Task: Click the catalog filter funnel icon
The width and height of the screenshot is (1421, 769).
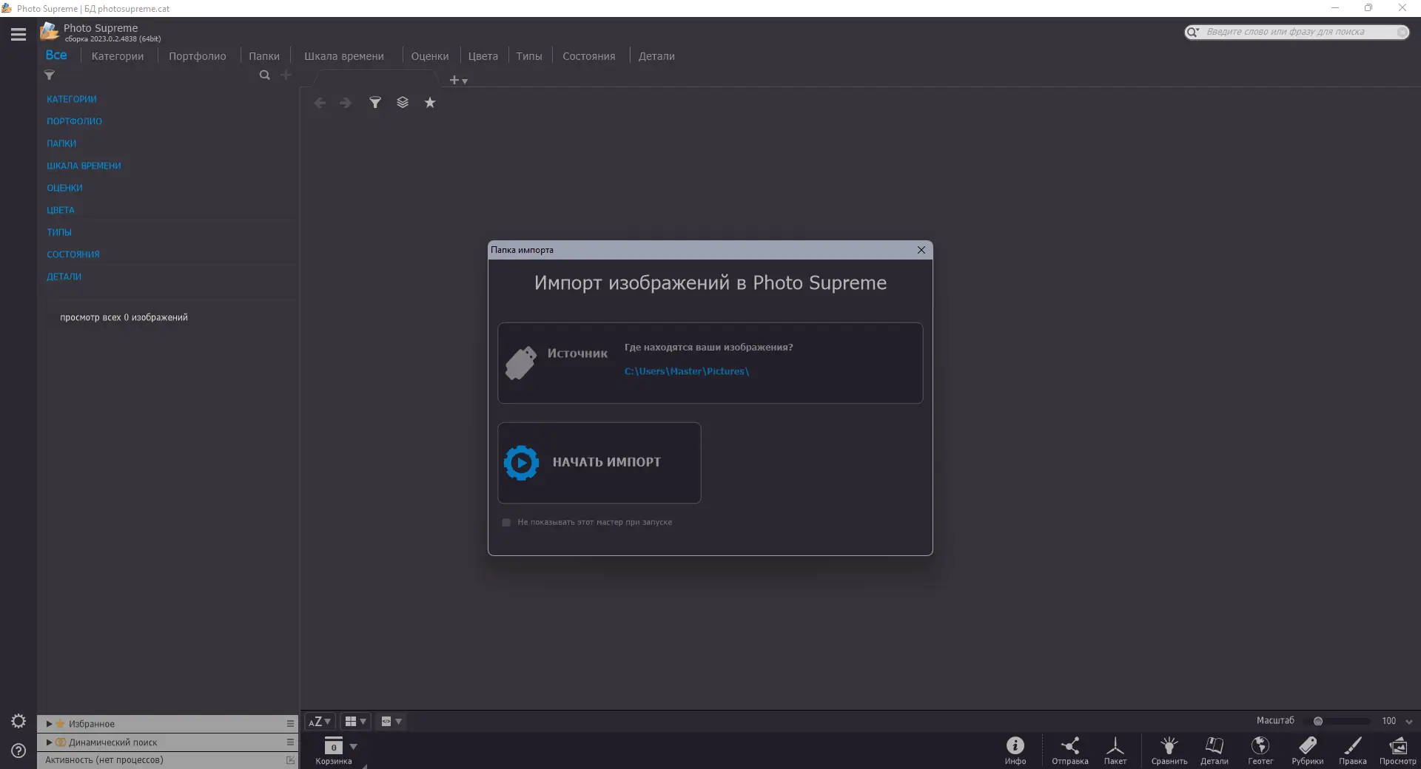Action: pos(50,75)
